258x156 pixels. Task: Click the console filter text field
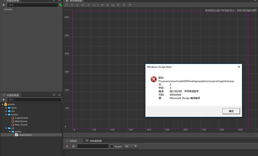coord(93,146)
